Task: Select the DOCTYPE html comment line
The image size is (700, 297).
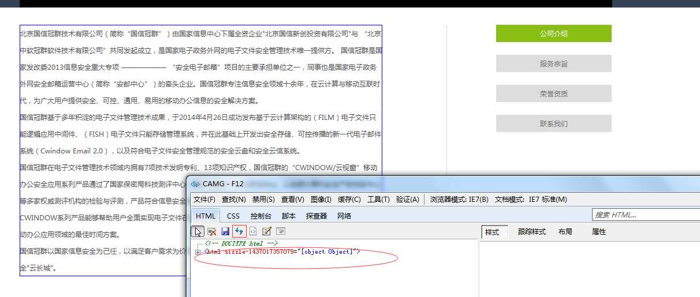Action: click(241, 244)
